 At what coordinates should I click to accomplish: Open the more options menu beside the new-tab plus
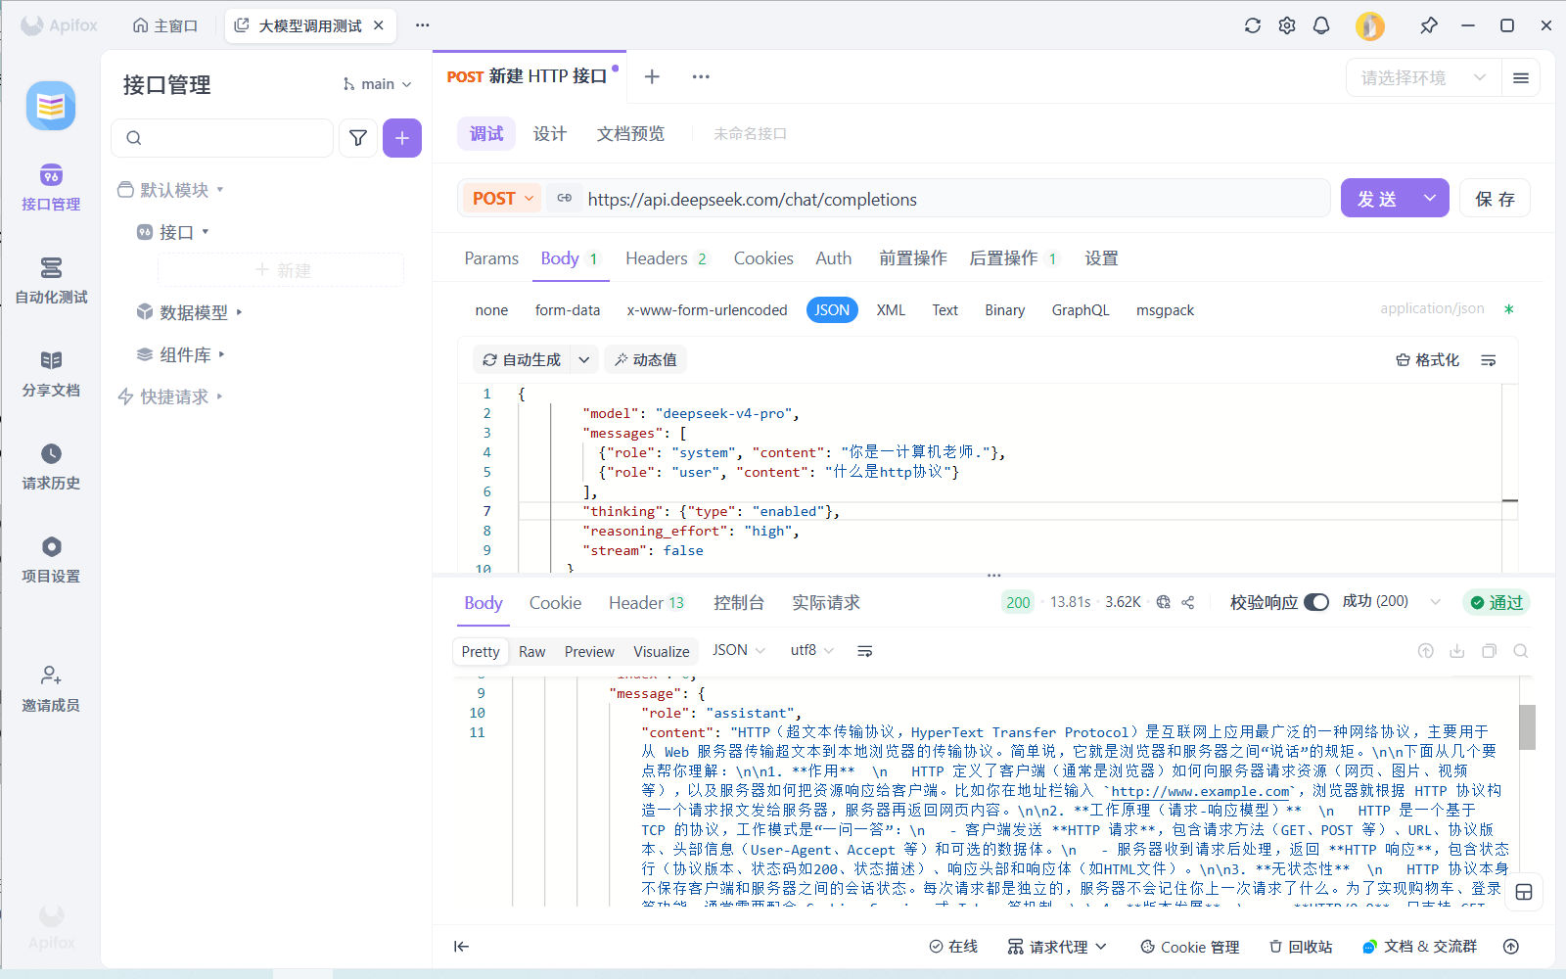(x=701, y=76)
